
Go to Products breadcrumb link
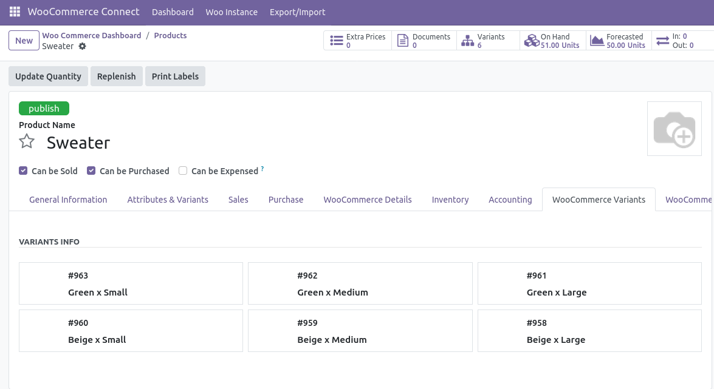pos(170,36)
